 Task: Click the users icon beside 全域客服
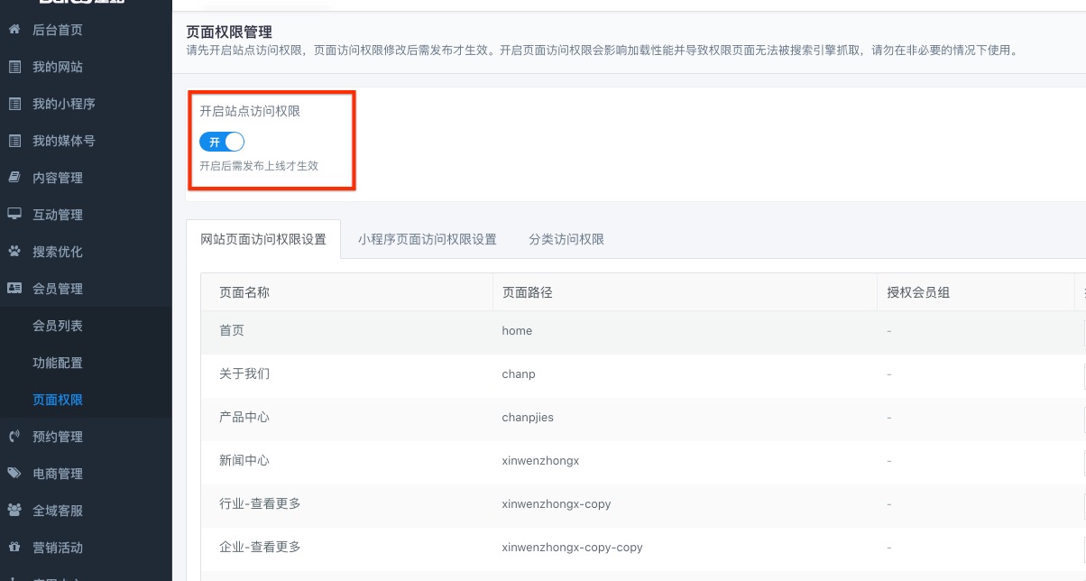coord(14,511)
